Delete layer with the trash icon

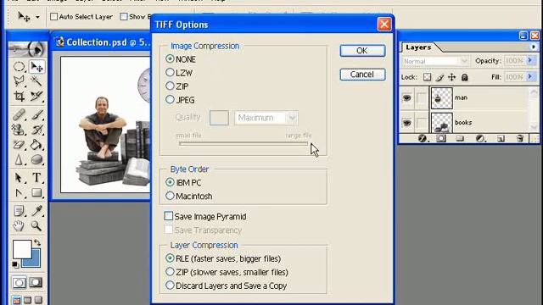520,139
